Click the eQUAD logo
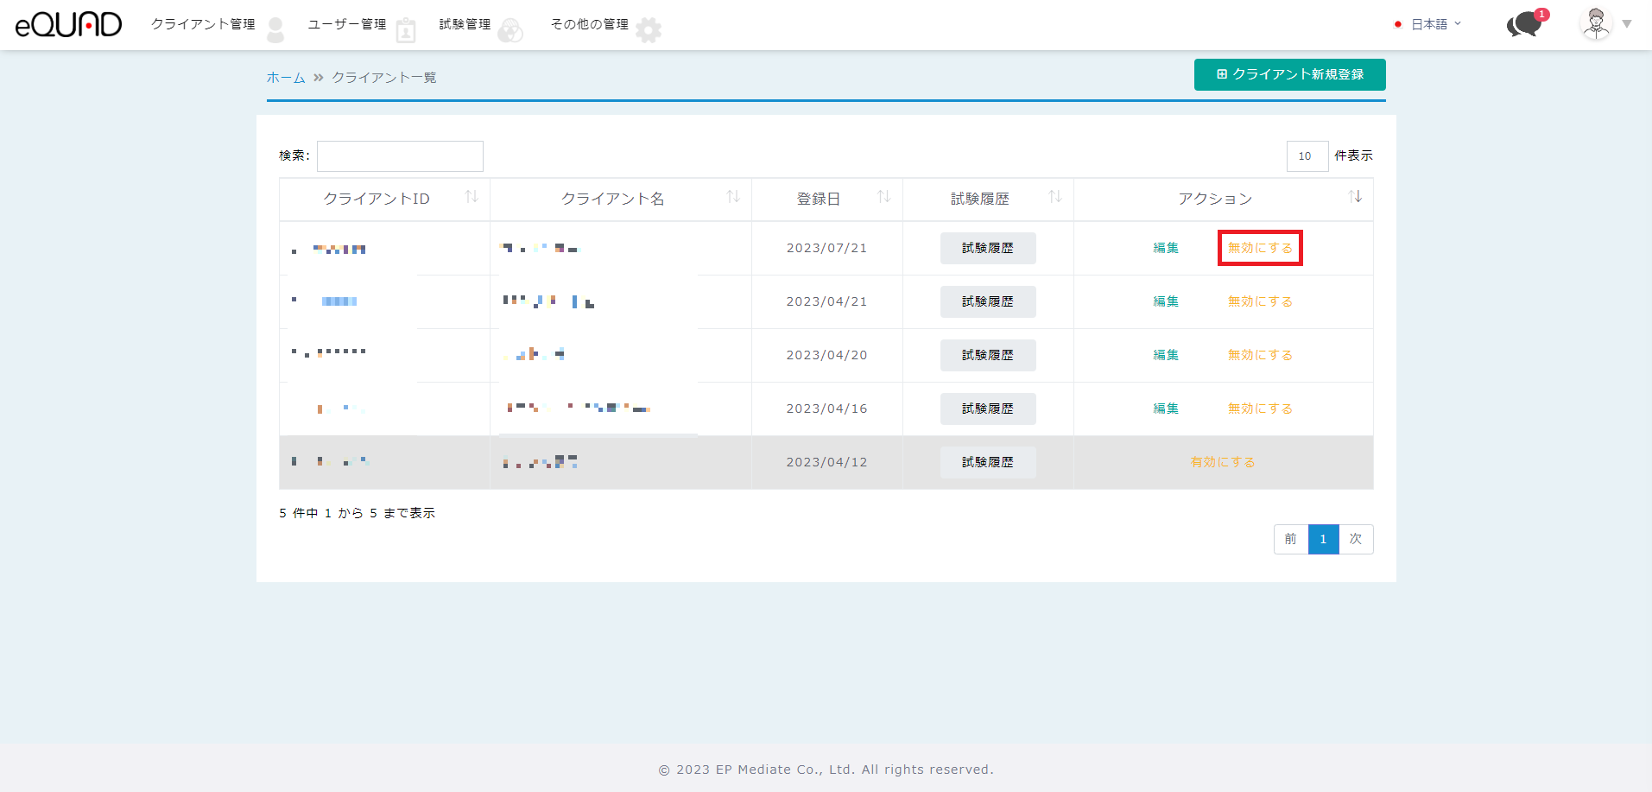Image resolution: width=1652 pixels, height=792 pixels. pos(68,24)
